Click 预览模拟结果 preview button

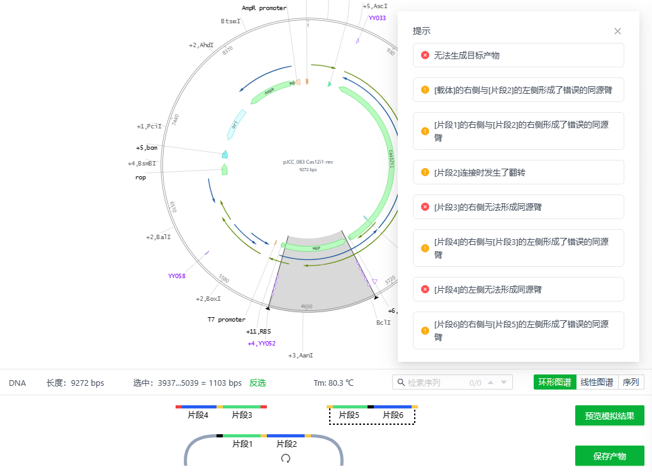(609, 416)
